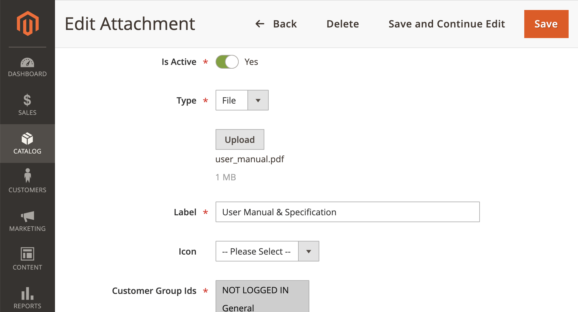The height and width of the screenshot is (312, 578).
Task: Go Back to the attachment list
Action: coord(277,24)
